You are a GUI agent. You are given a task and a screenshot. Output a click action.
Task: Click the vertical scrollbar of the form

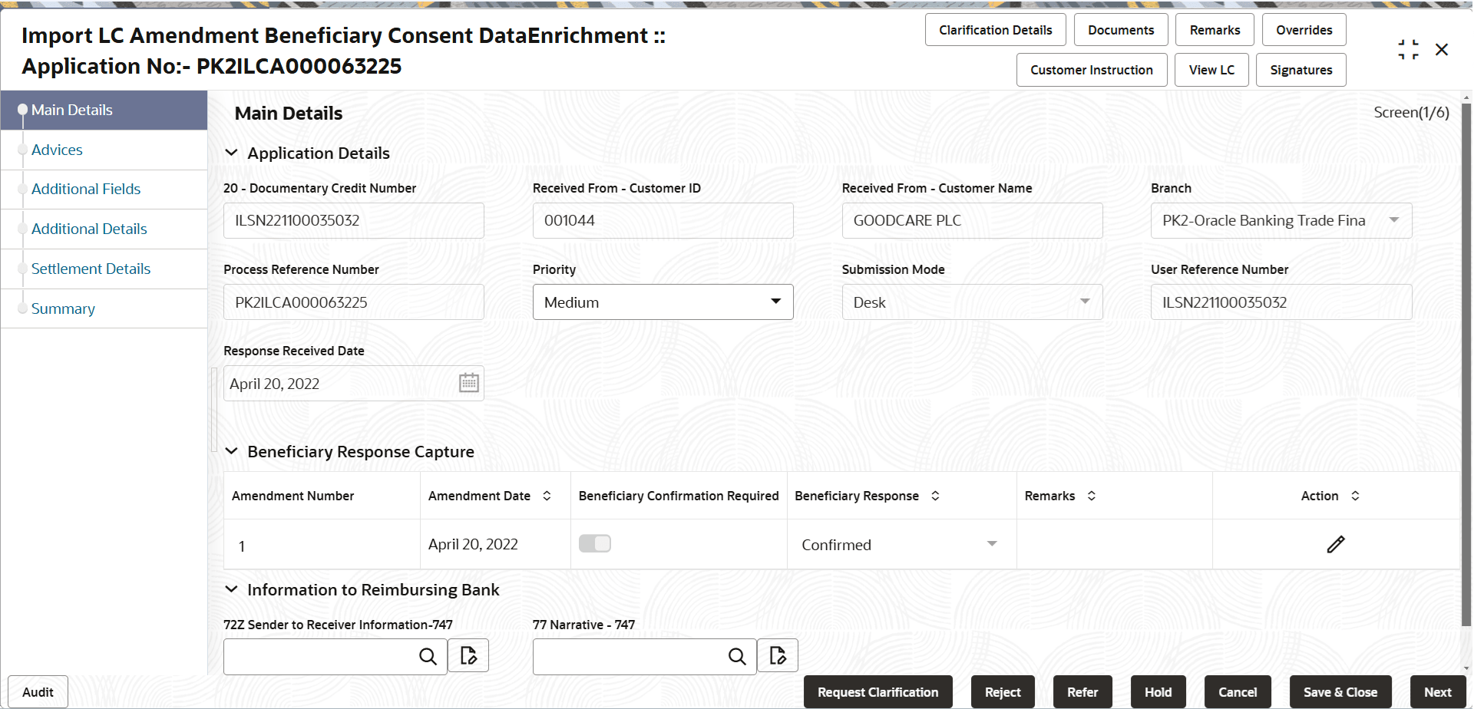click(1466, 368)
